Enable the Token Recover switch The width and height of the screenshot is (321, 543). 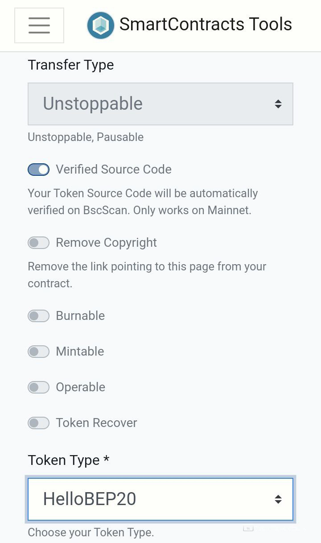coord(39,423)
